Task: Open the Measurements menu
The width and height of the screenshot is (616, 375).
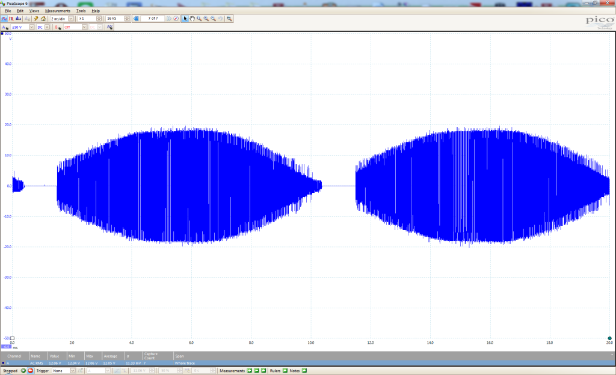Action: 57,11
